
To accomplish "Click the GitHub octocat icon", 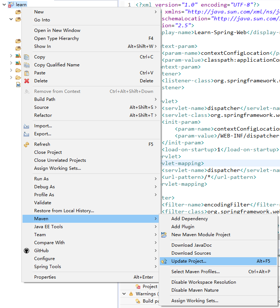I will 27,251.
